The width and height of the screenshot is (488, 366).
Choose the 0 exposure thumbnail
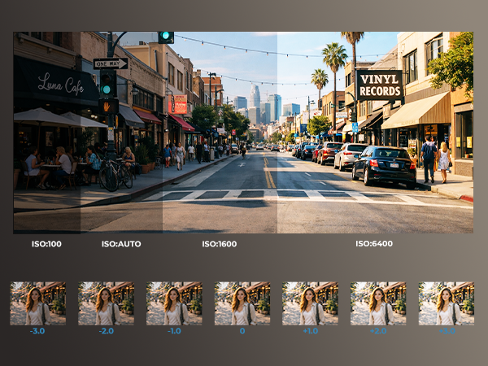coord(242,303)
